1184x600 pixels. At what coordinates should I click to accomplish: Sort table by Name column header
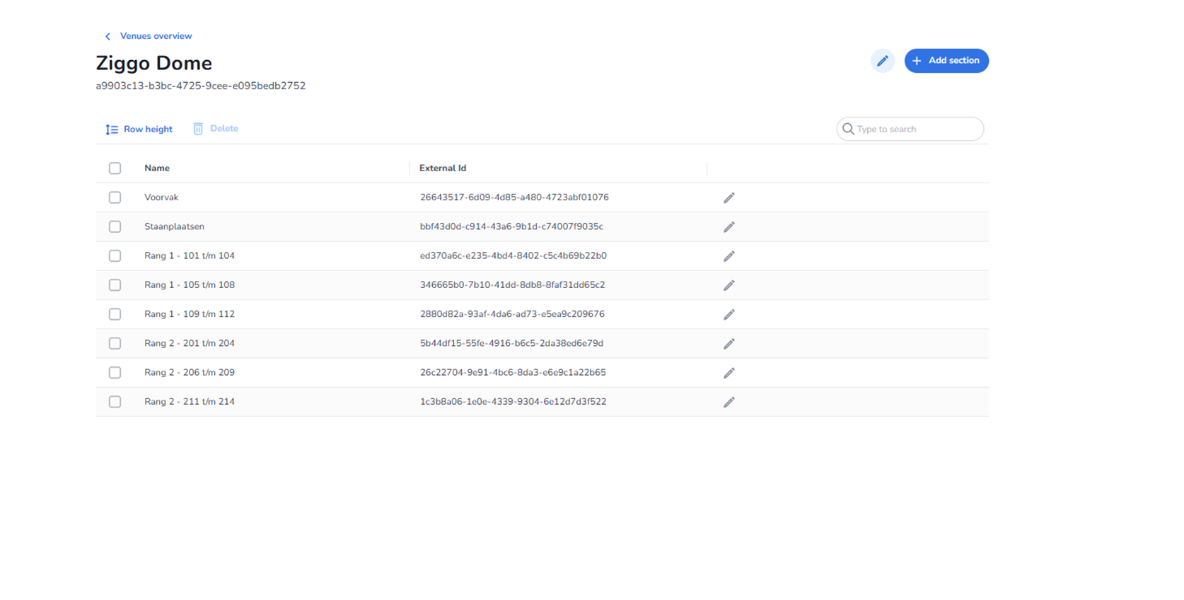[x=157, y=168]
